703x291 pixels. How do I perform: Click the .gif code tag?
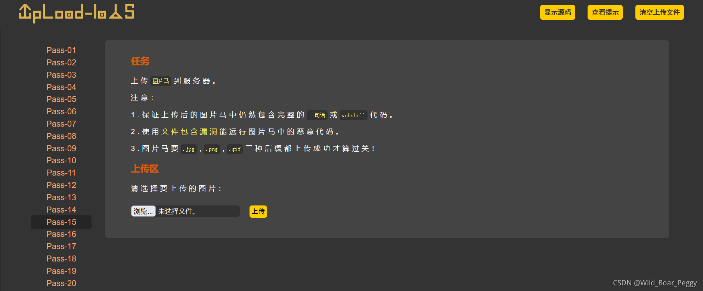(235, 149)
